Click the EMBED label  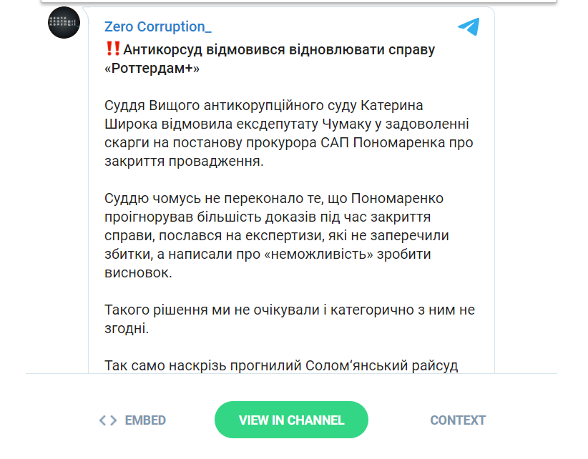click(145, 420)
